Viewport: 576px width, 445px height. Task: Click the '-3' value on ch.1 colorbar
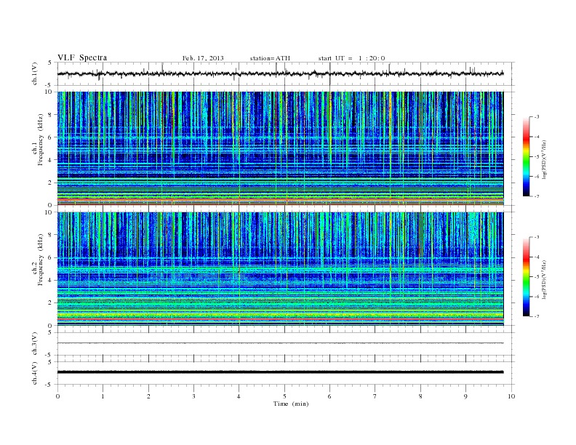click(x=536, y=117)
